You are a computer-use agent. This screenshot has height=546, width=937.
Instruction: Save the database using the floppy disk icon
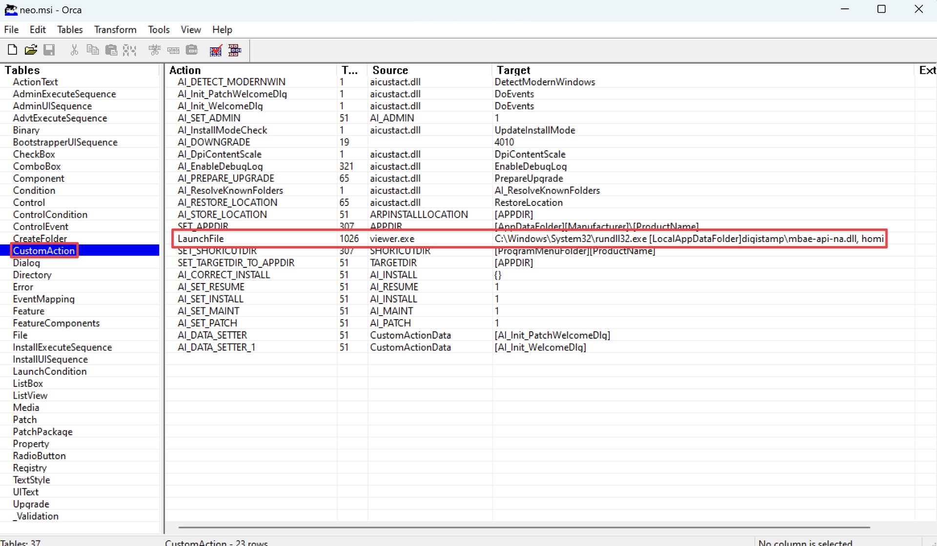(49, 49)
